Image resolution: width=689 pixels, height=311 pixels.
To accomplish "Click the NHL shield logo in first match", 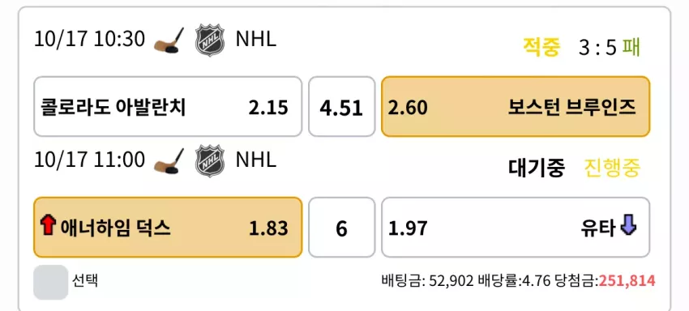I will coord(210,40).
